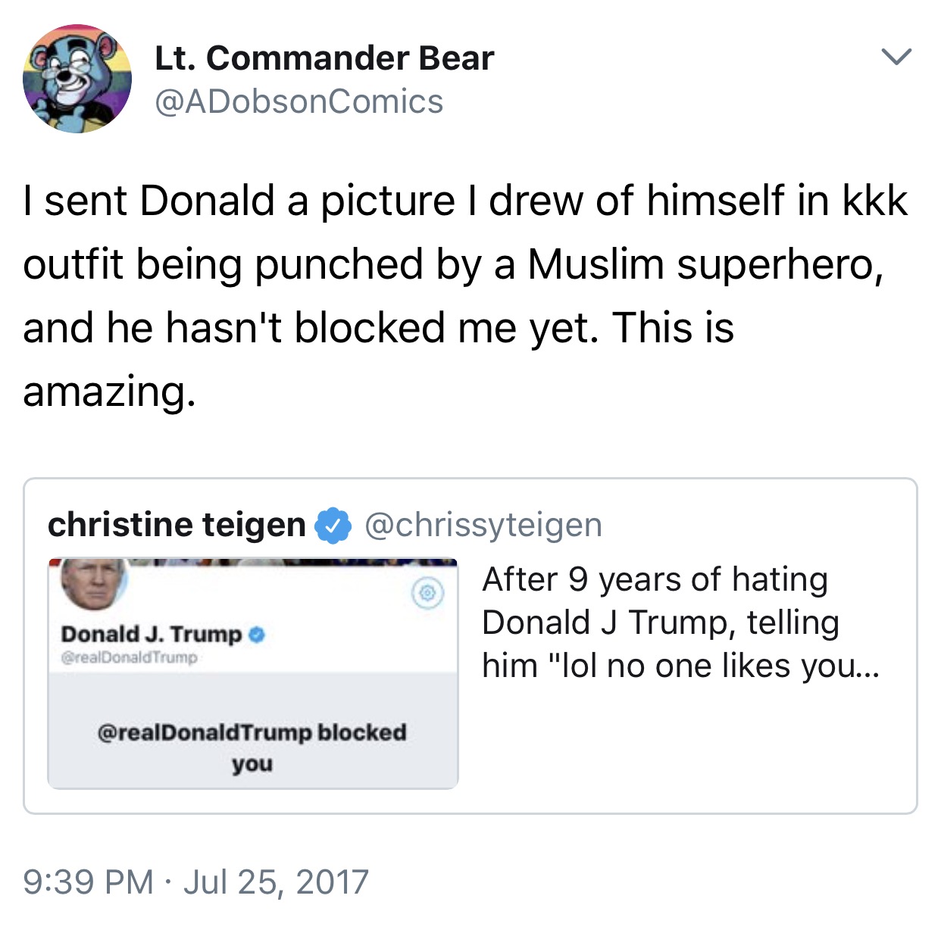The width and height of the screenshot is (941, 933).
Task: Click christine teigen's verified badge
Action: [x=333, y=525]
